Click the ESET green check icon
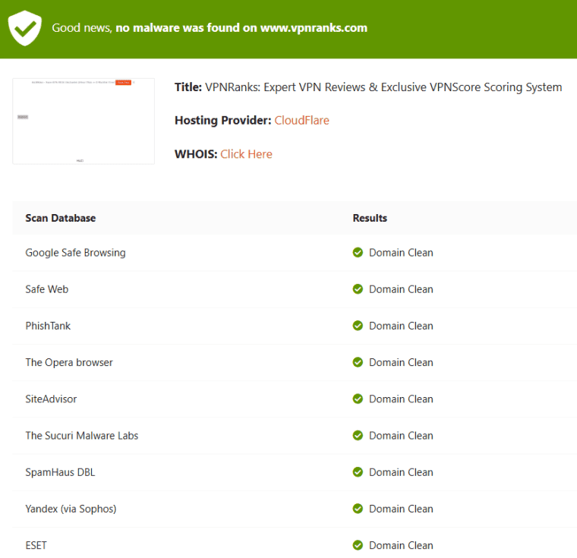The image size is (577, 558). pyautogui.click(x=358, y=545)
